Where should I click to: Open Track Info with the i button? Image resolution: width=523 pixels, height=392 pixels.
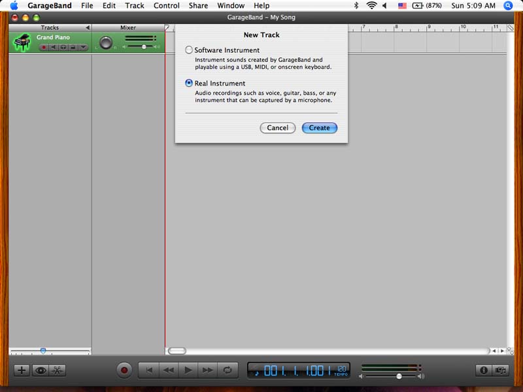tap(484, 370)
